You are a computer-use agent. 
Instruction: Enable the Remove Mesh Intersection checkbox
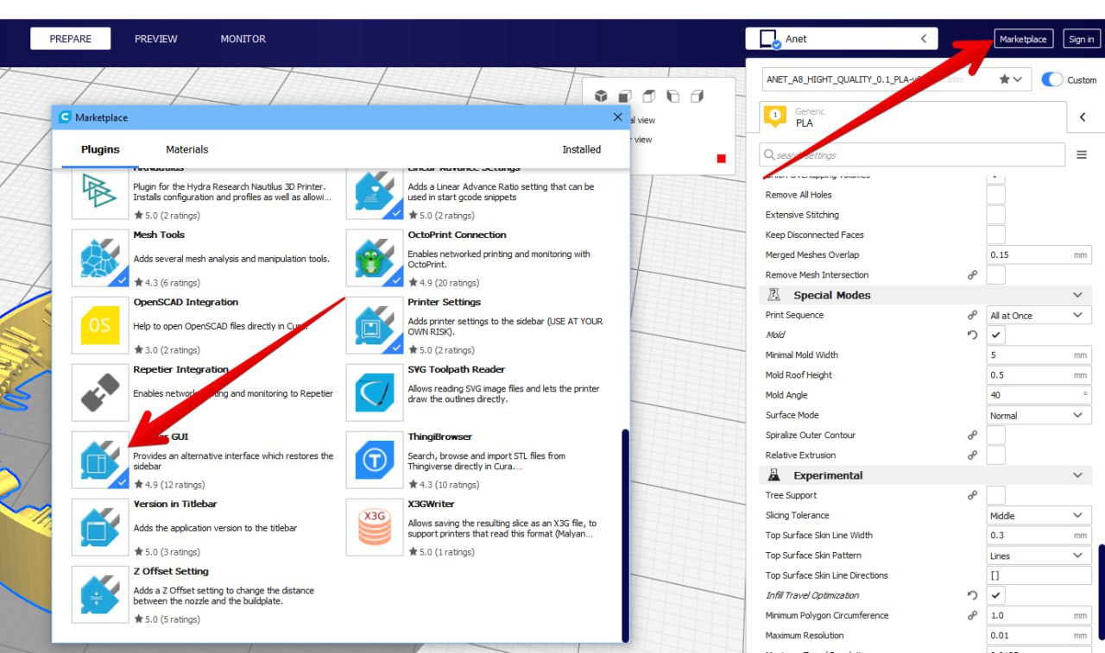[996, 275]
